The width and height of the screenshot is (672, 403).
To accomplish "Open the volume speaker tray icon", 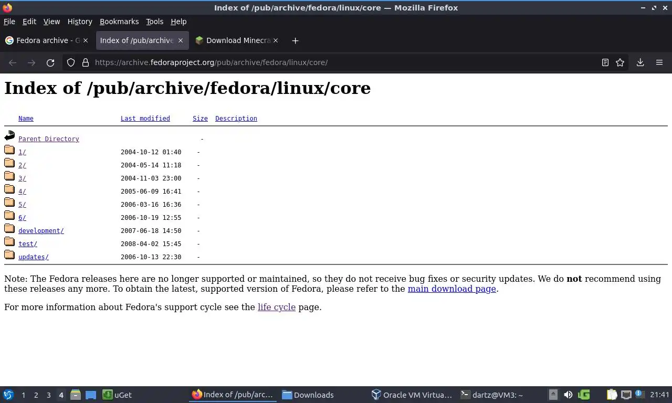I will 568,395.
